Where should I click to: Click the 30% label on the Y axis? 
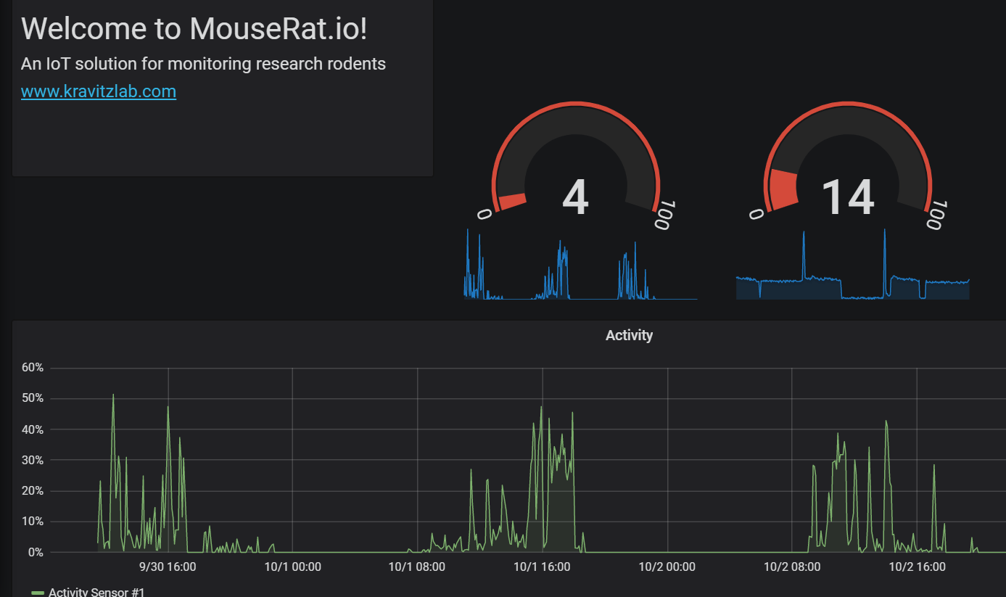(32, 461)
